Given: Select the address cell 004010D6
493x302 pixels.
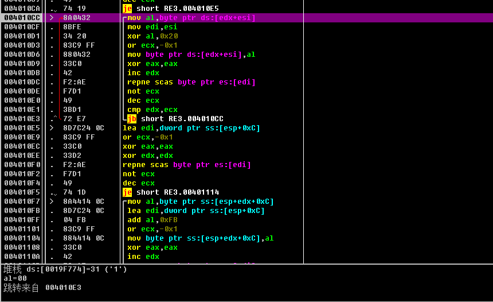Looking at the screenshot, I should [22, 55].
